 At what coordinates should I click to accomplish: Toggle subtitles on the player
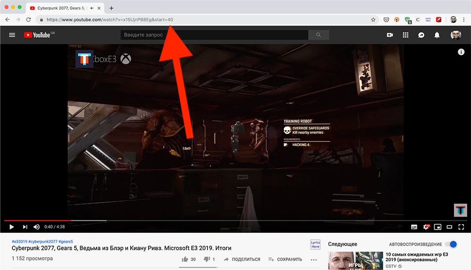tap(414, 227)
